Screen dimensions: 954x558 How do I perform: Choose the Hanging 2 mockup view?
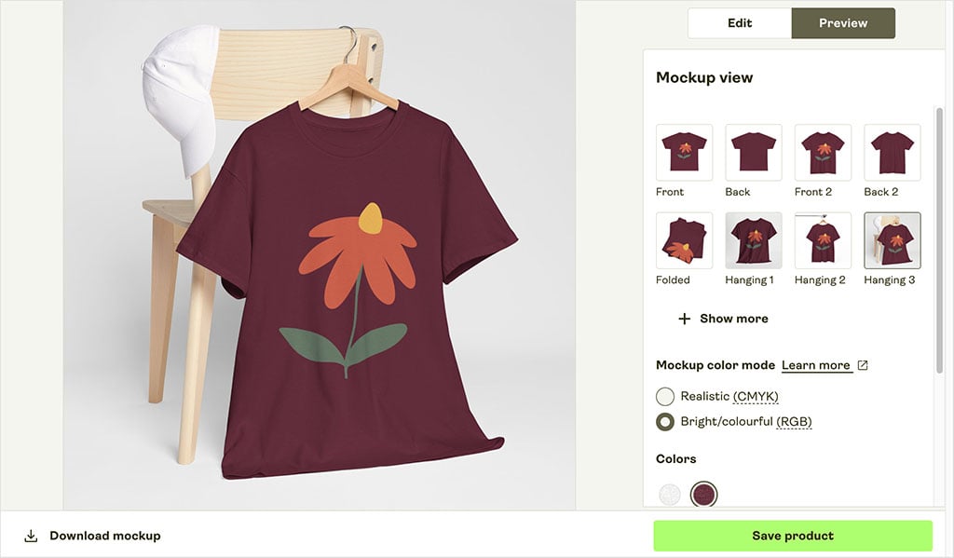point(823,240)
